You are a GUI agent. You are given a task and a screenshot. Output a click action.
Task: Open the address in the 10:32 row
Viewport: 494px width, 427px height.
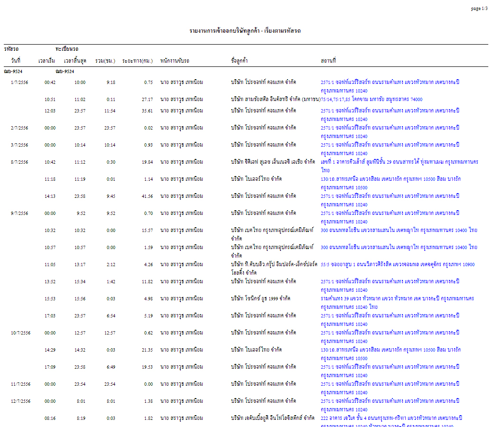[x=399, y=230]
